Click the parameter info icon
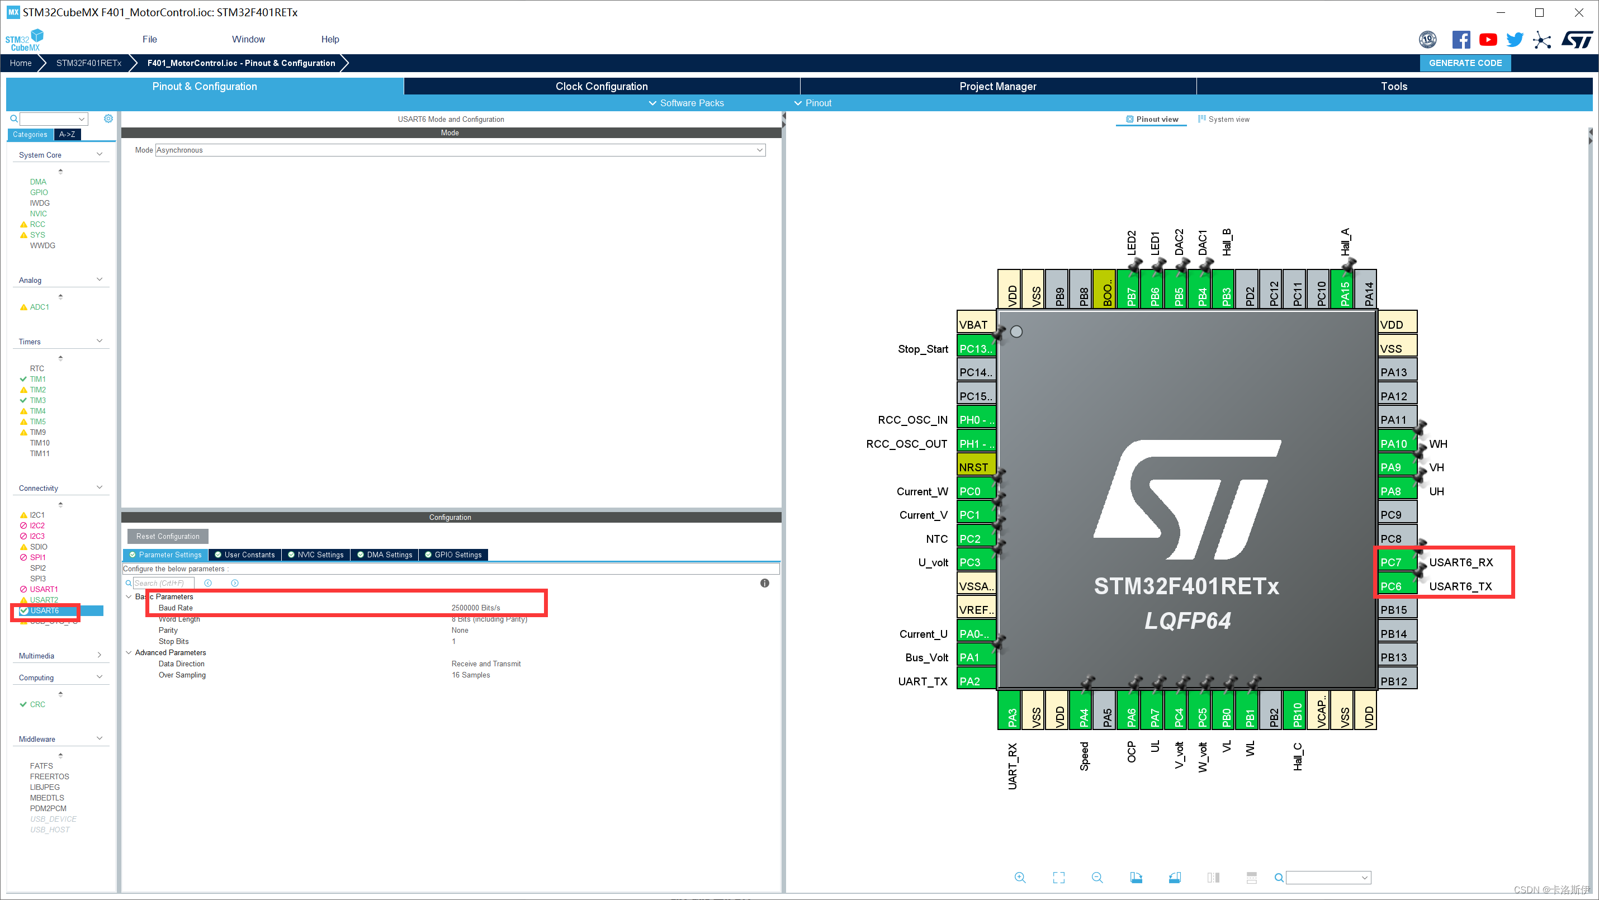This screenshot has width=1599, height=900. pos(764,583)
